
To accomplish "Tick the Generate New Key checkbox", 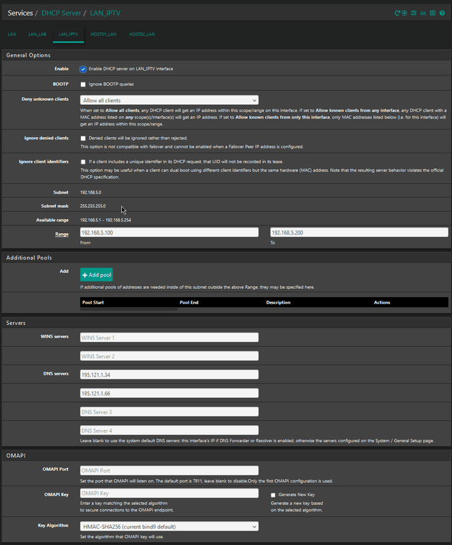I will (273, 495).
